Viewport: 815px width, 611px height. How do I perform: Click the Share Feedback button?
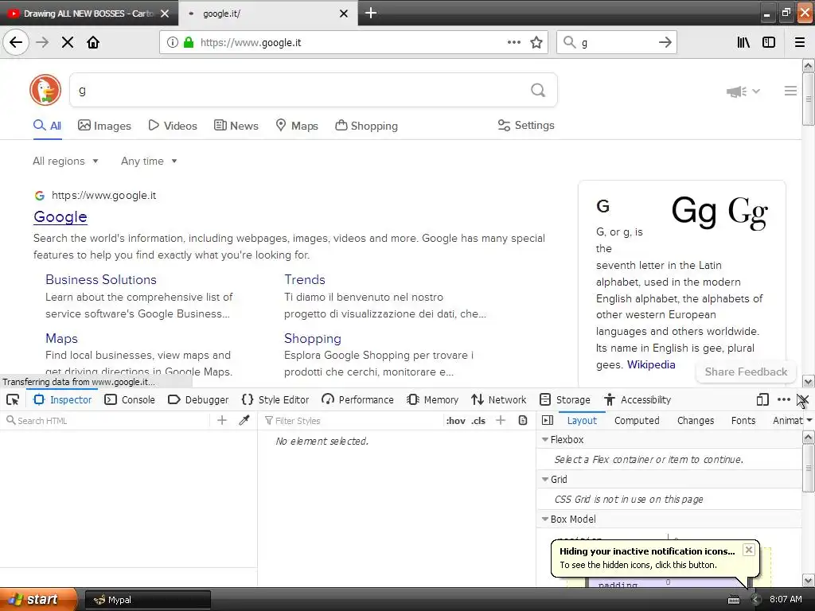(x=746, y=372)
